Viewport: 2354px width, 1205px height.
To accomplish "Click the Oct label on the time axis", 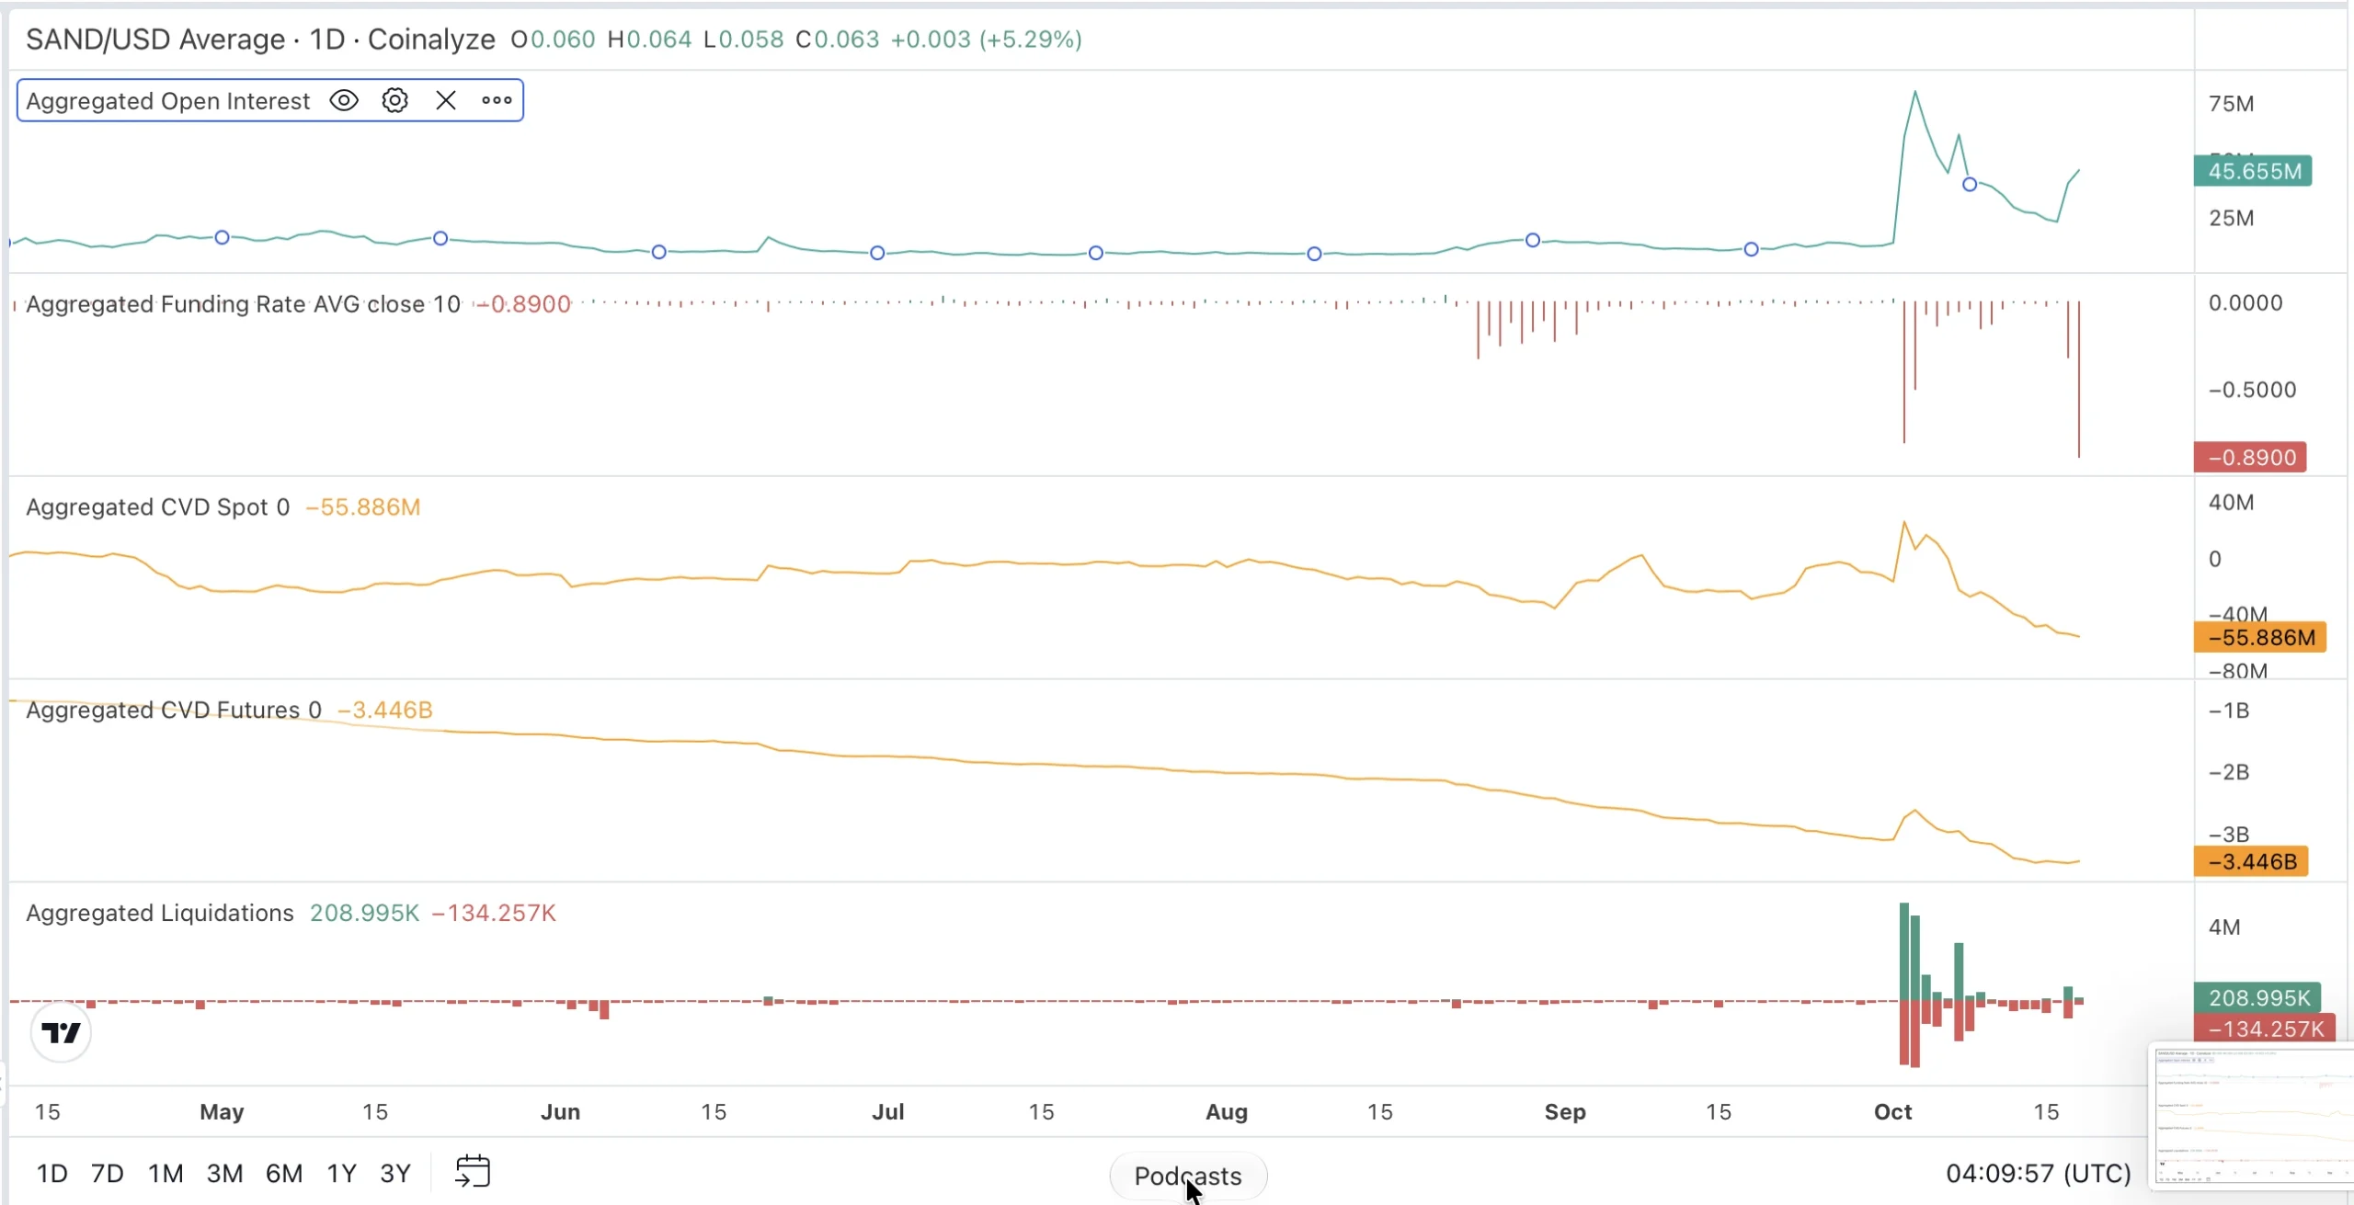I will 1892,1112.
